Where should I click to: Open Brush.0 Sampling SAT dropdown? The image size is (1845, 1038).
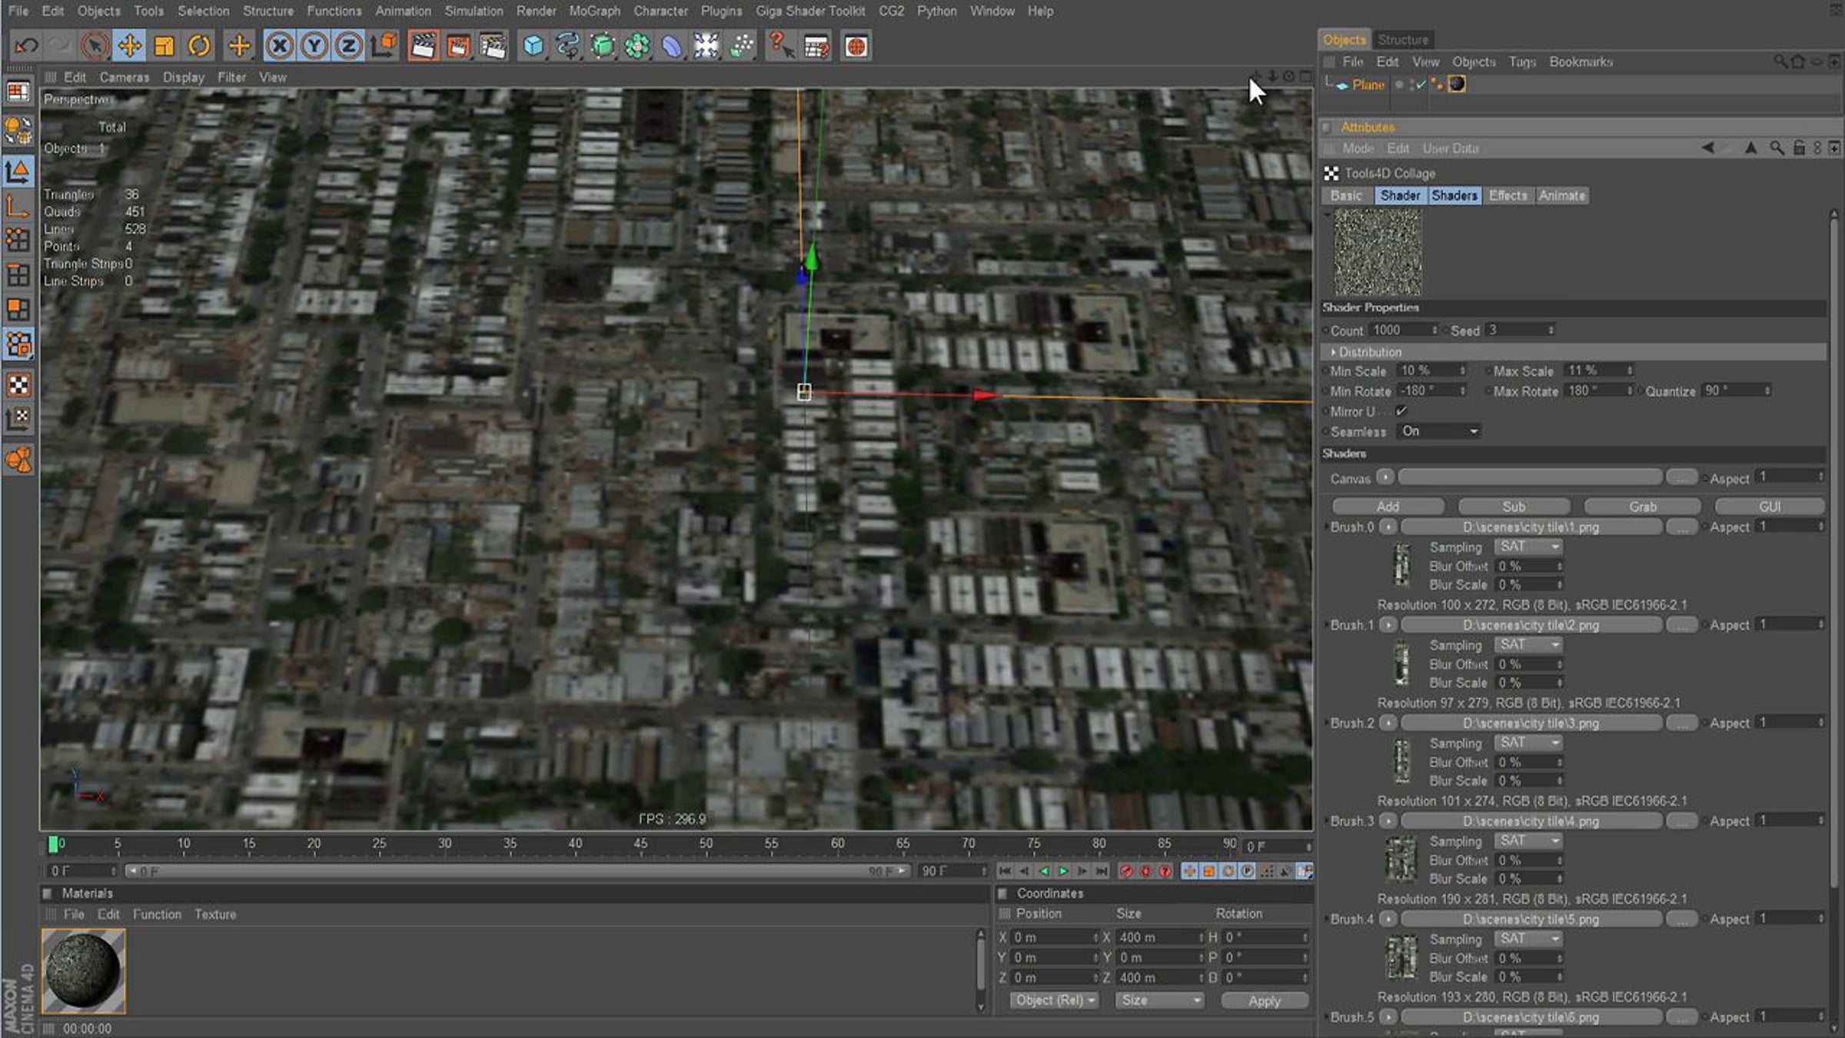[1529, 547]
